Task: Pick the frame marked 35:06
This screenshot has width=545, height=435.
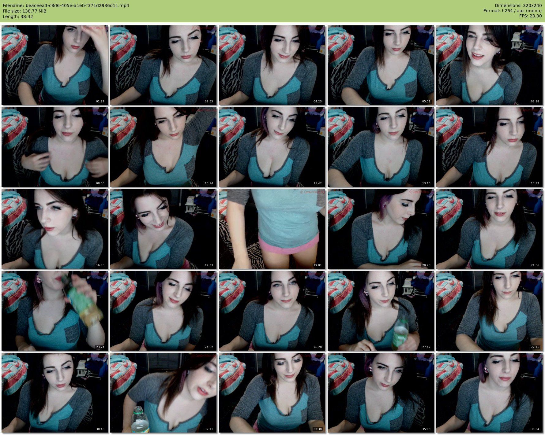Action: tap(381, 393)
